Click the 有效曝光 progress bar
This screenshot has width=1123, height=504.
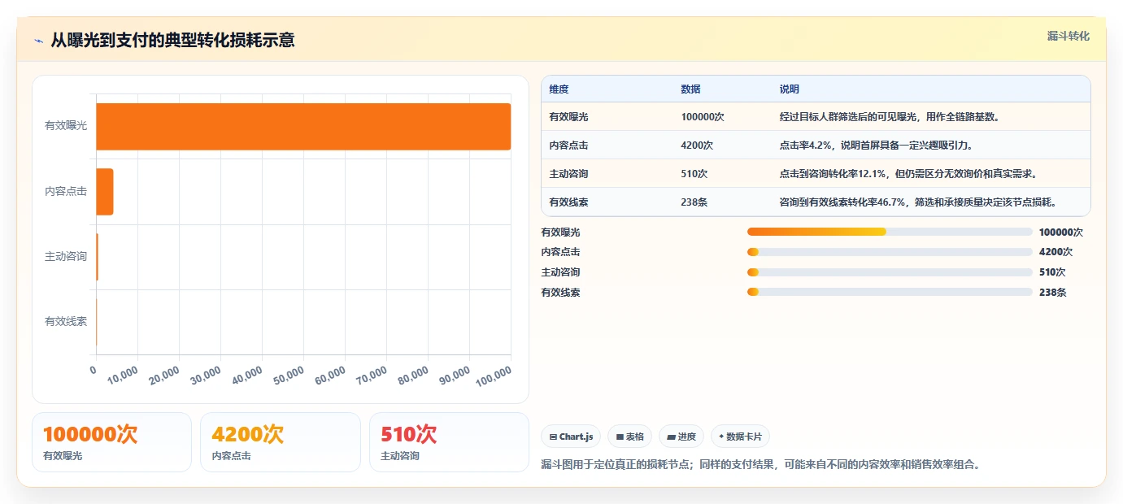890,232
